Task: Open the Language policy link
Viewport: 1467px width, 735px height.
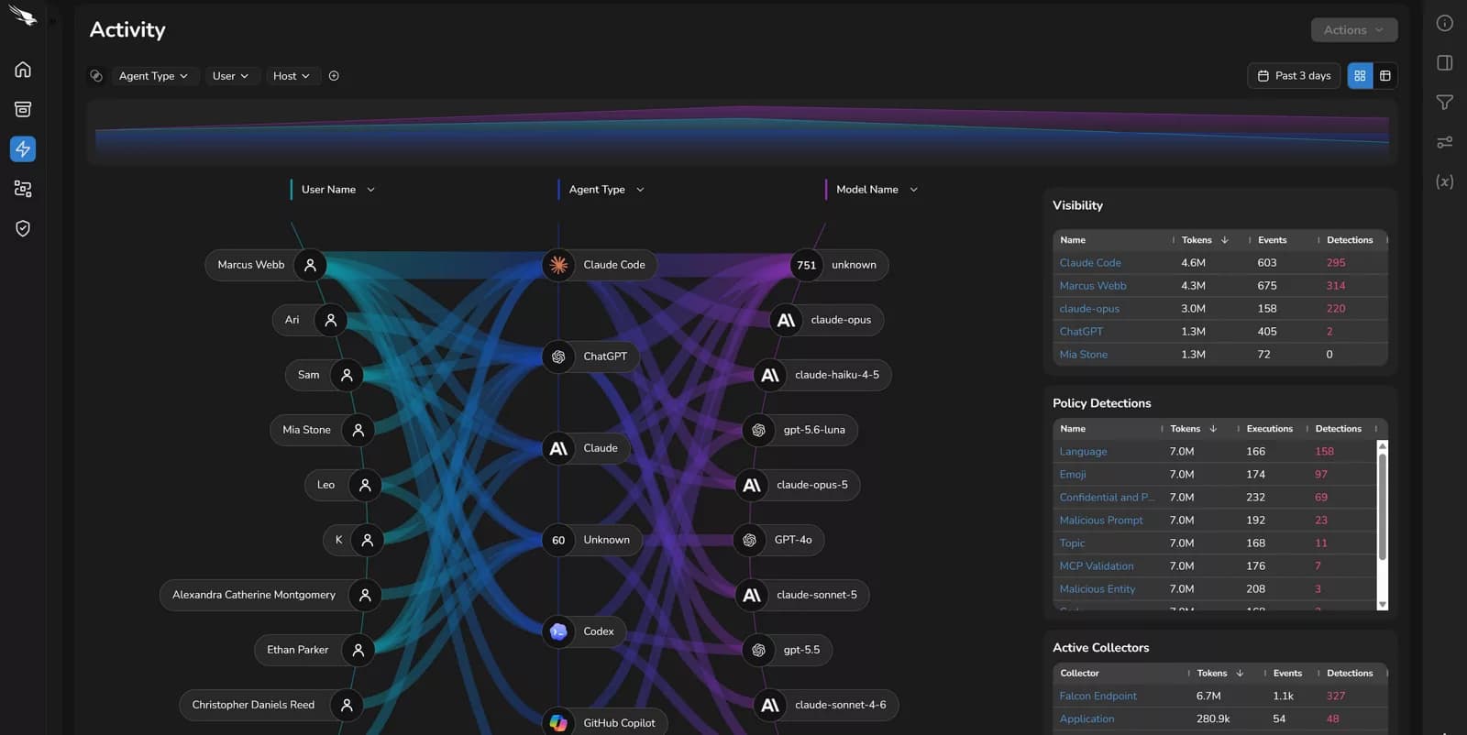Action: [x=1083, y=452]
